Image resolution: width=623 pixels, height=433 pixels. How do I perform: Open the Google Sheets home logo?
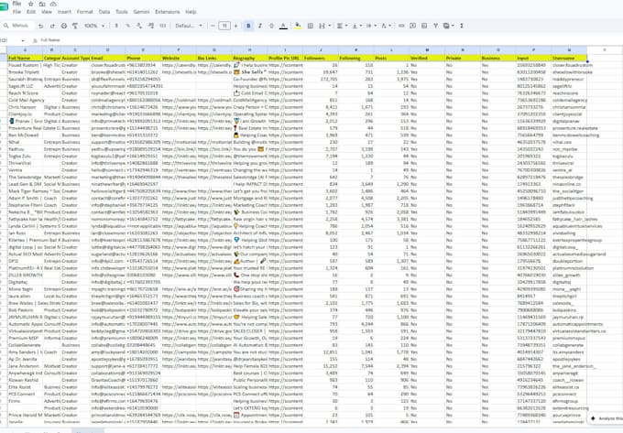click(4, 7)
